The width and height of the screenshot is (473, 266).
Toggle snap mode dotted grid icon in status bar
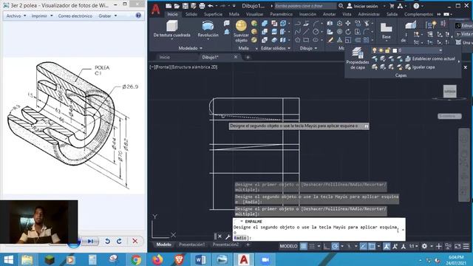312,246
